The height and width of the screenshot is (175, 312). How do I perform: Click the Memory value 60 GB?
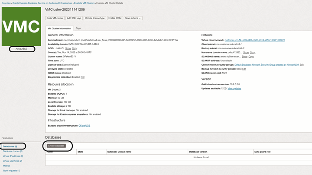pyautogui.click(x=61, y=98)
